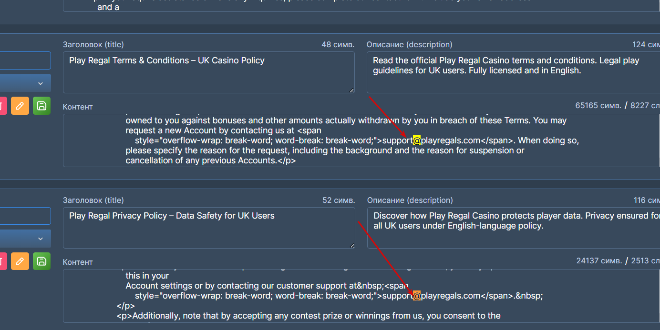Screen dimensions: 660x330
Task: Click the outlined input left of the Privacy Policy title
Action: [25, 216]
